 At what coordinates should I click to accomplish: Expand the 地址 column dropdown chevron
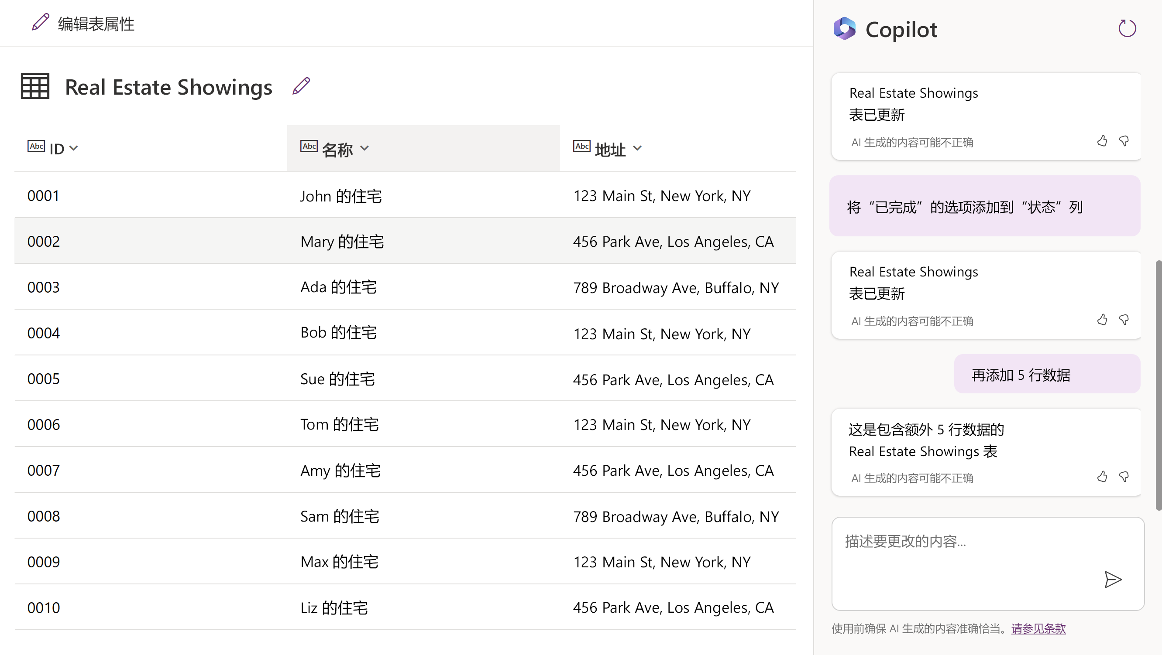click(637, 148)
